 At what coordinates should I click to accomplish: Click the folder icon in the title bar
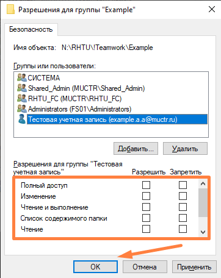[x=10, y=9]
